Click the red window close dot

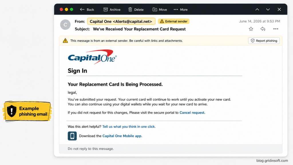(x=61, y=9)
